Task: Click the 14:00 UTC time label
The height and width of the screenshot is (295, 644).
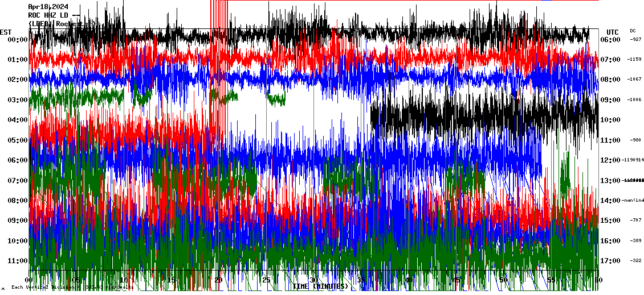Action: (610, 201)
